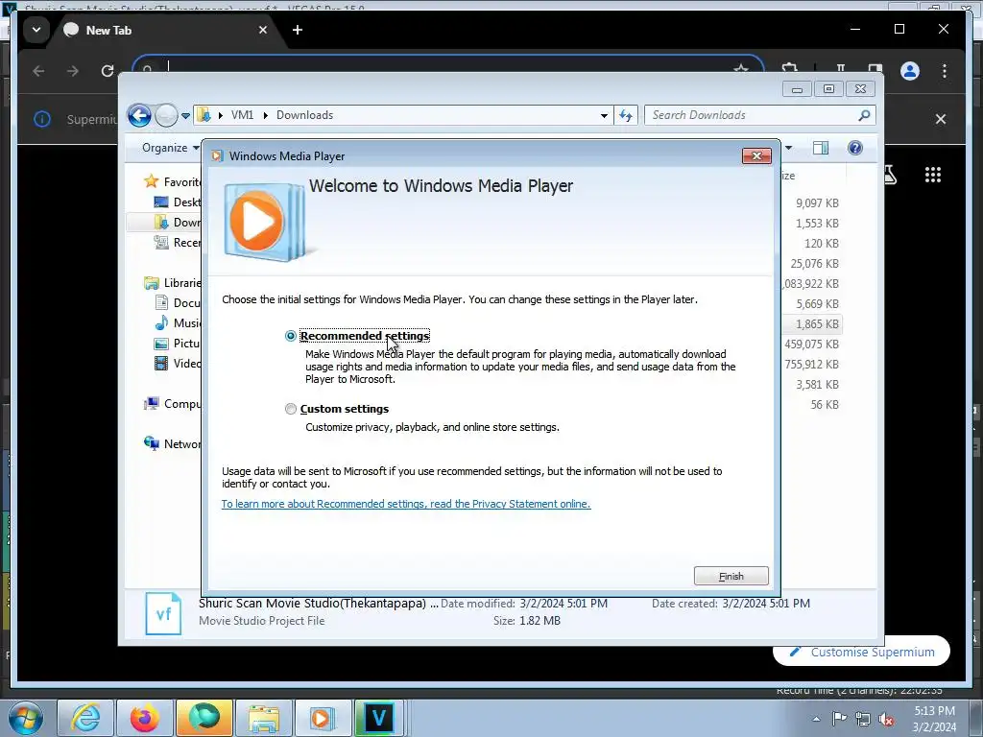983x737 pixels.
Task: Open Desktop in the navigation pane
Action: tap(178, 202)
